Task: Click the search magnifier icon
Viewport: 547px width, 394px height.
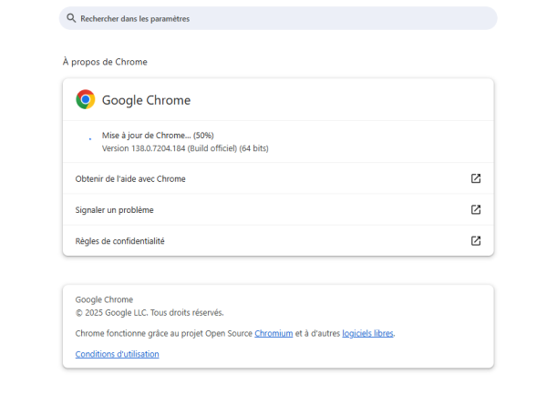Action: pos(71,18)
